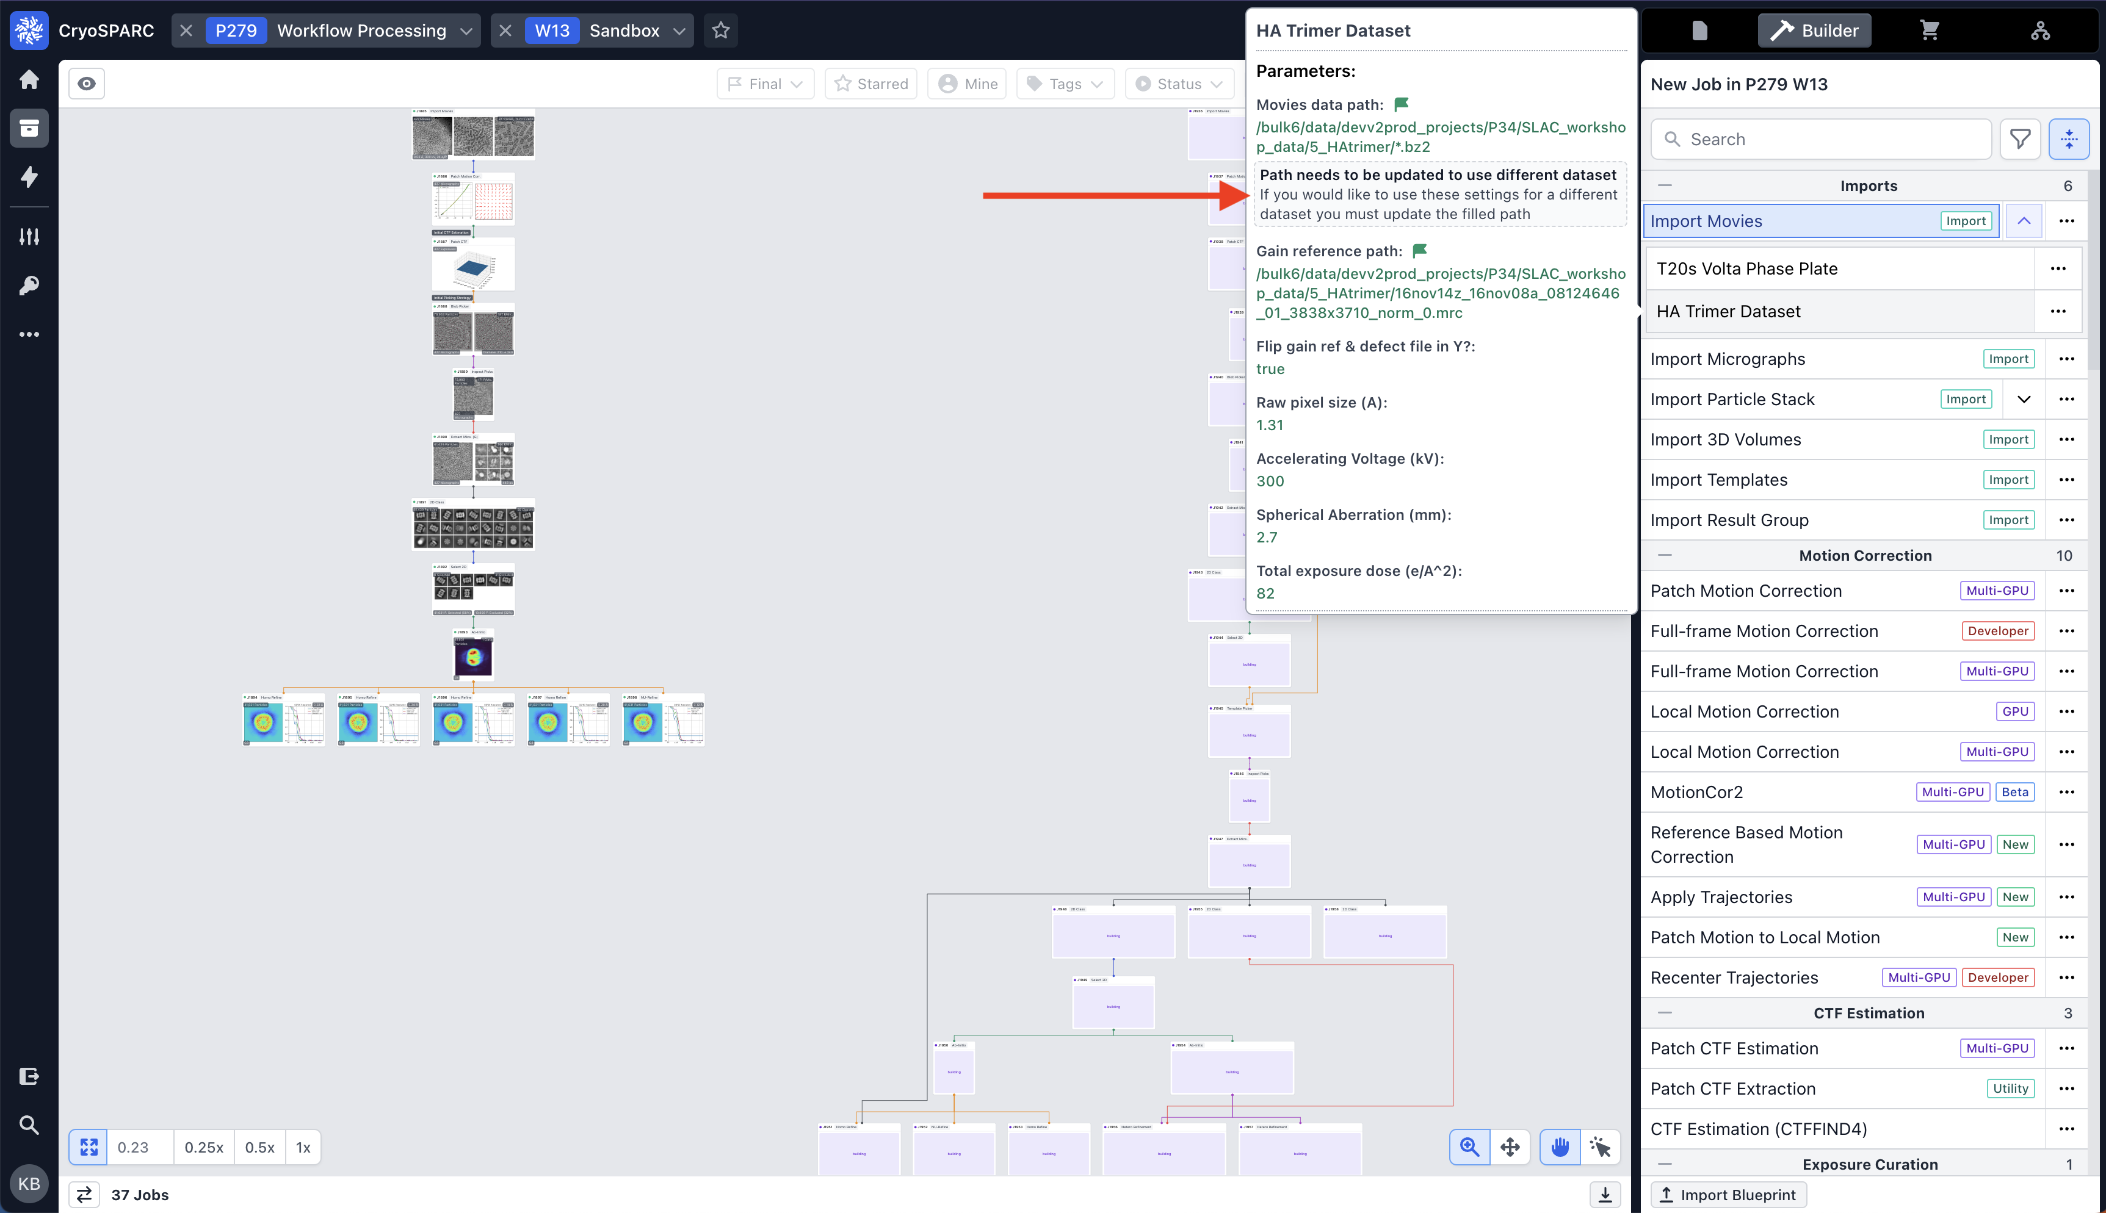Viewport: 2106px width, 1213px height.
Task: Open the key icon in the sidebar
Action: click(x=29, y=286)
